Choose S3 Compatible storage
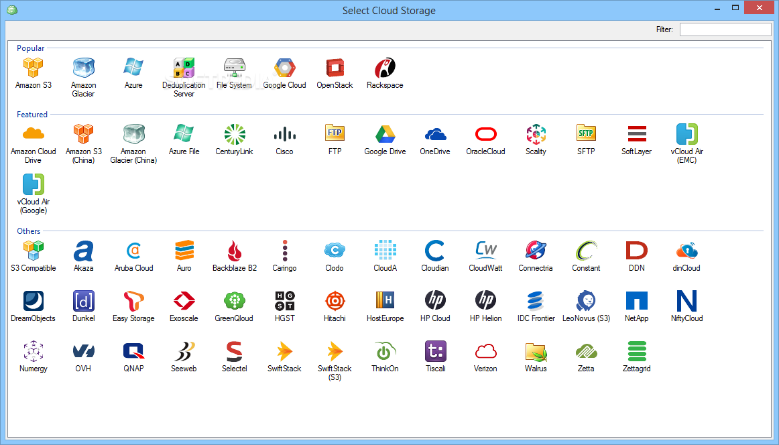 (34, 251)
